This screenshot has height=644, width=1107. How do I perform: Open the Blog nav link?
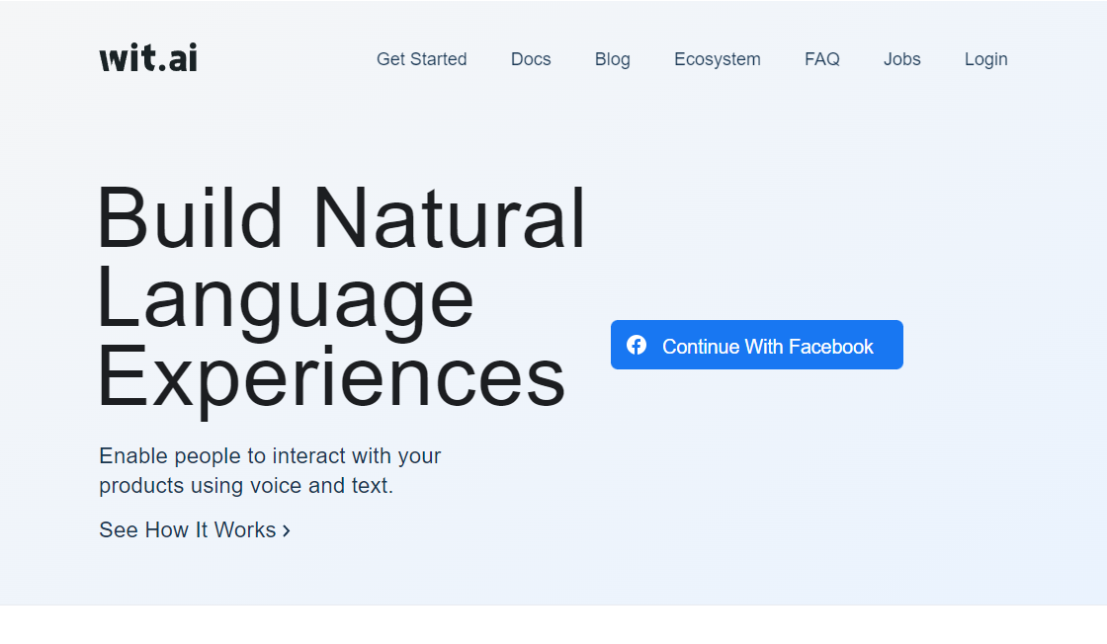coord(612,59)
